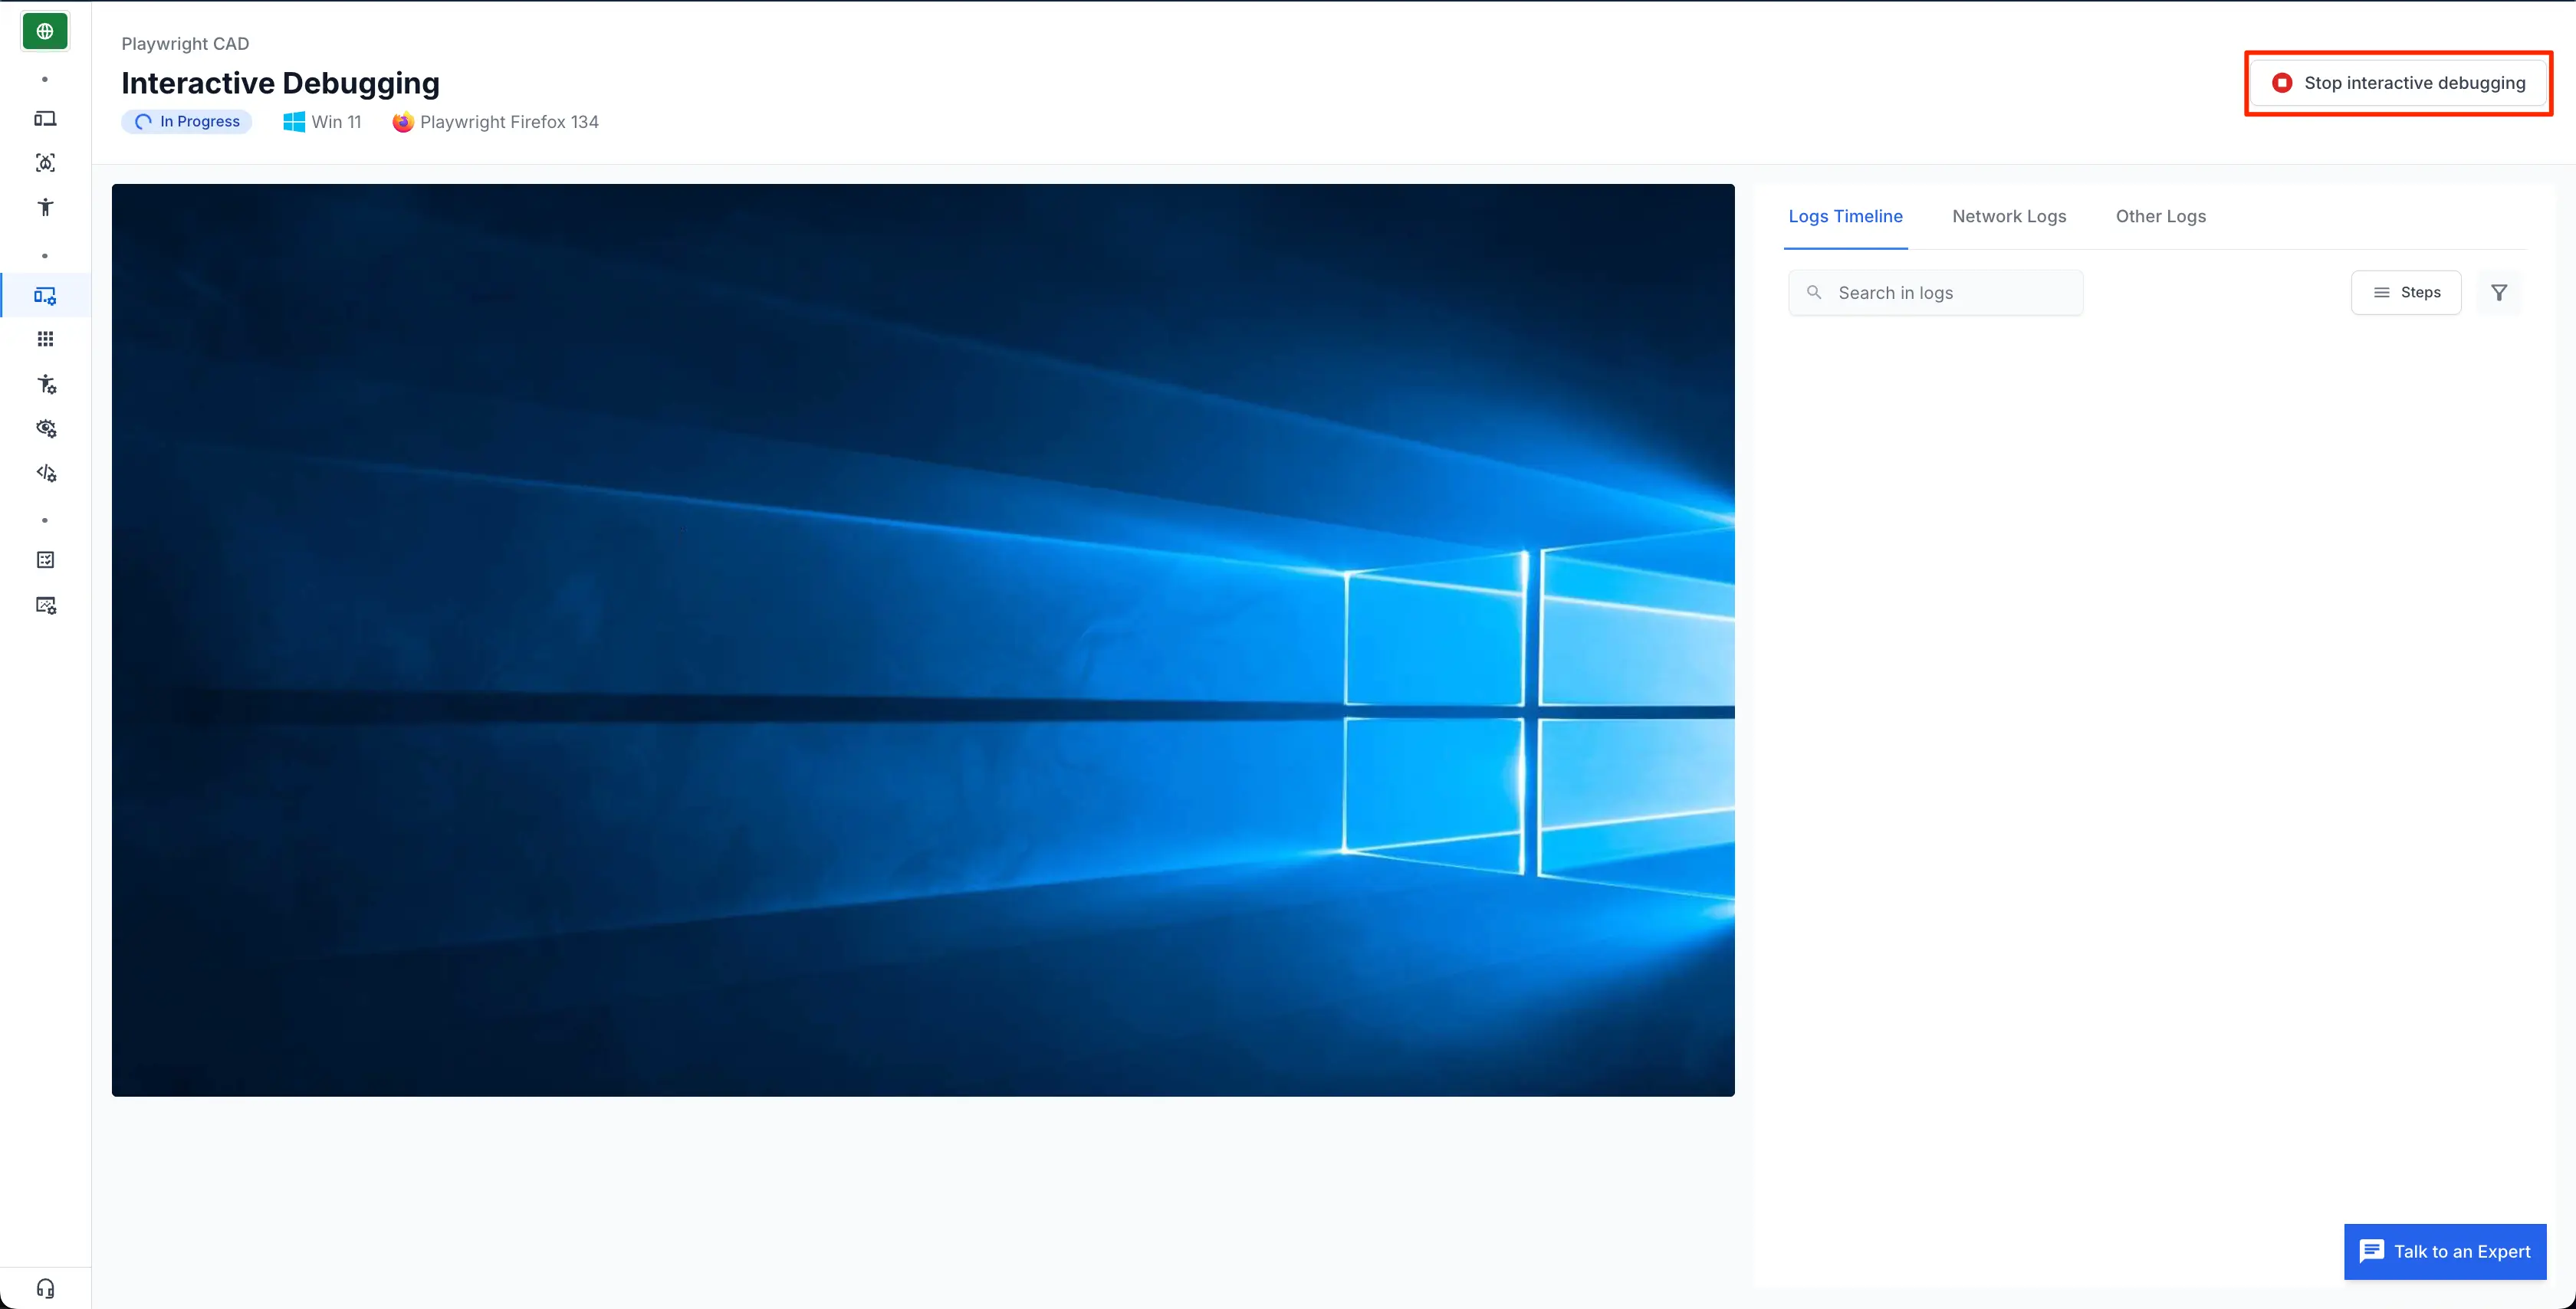
Task: Click Talk to an Expert button
Action: pyautogui.click(x=2444, y=1251)
